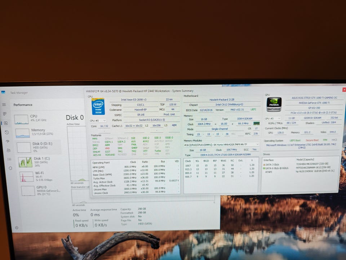This screenshot has width=346, height=260.
Task: Click the Intel Xeon logo in HWiNFO
Action: pos(98,106)
